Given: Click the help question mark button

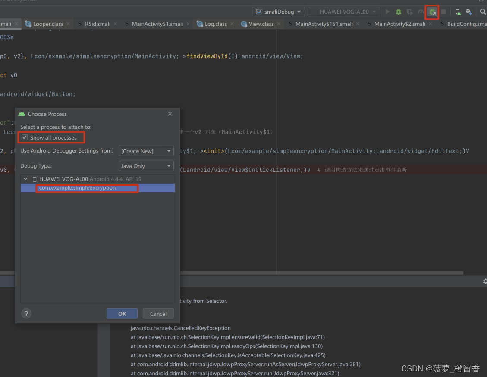Looking at the screenshot, I should coord(26,314).
